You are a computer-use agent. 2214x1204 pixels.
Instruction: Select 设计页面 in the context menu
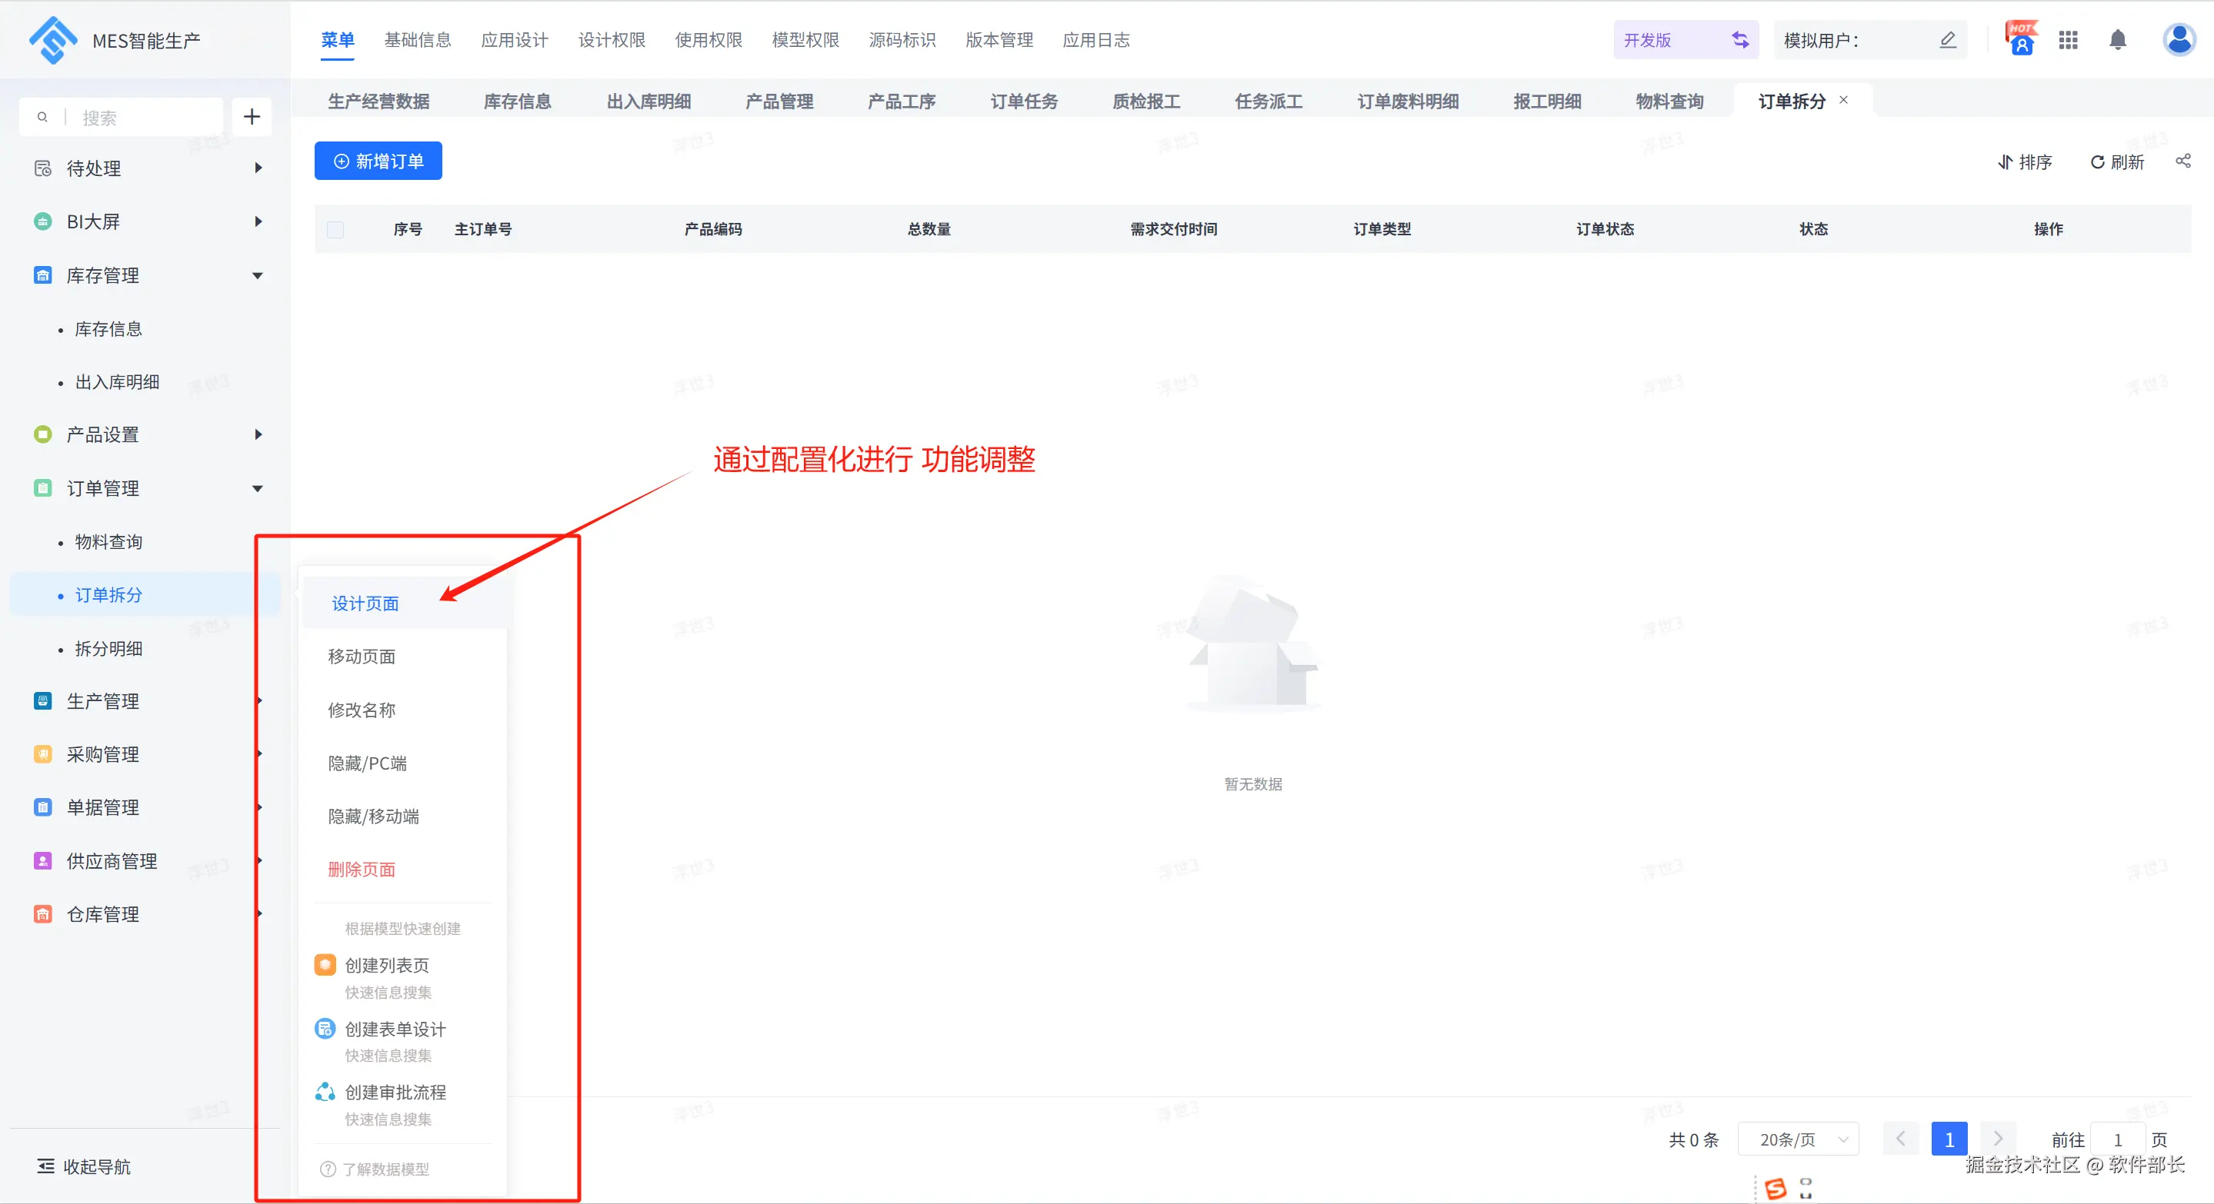tap(365, 604)
